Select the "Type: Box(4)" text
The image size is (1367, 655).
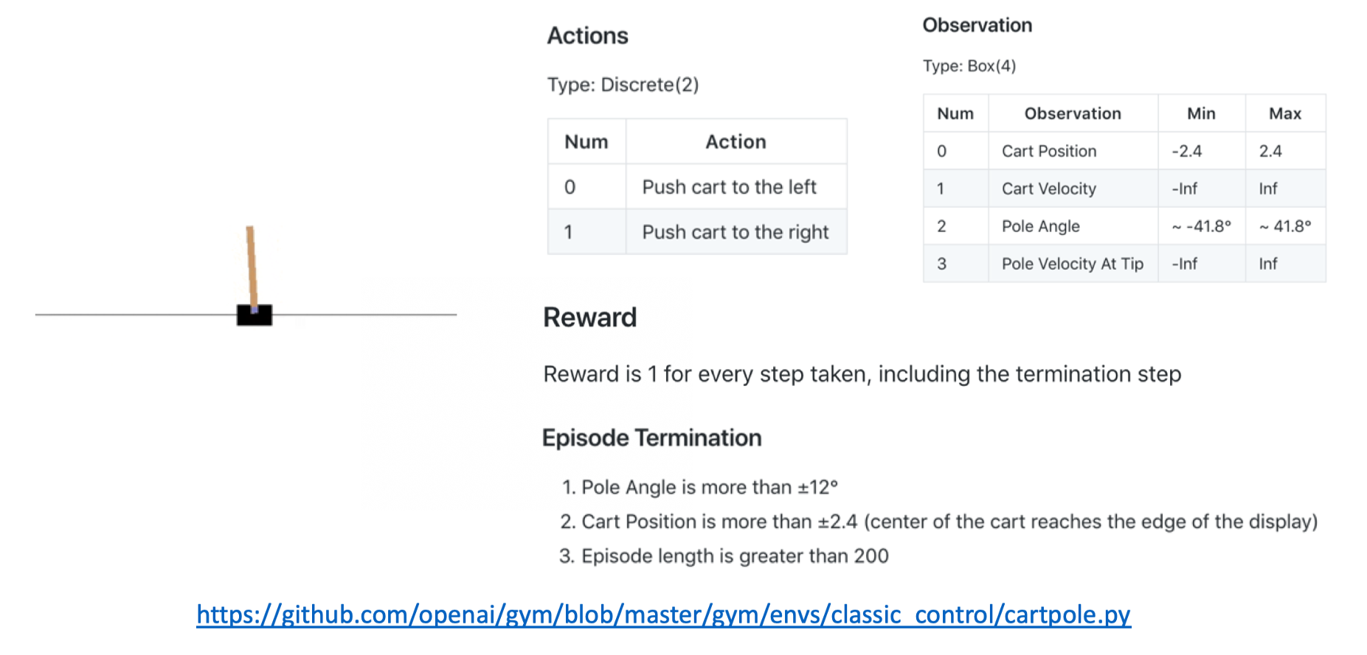pyautogui.click(x=969, y=66)
